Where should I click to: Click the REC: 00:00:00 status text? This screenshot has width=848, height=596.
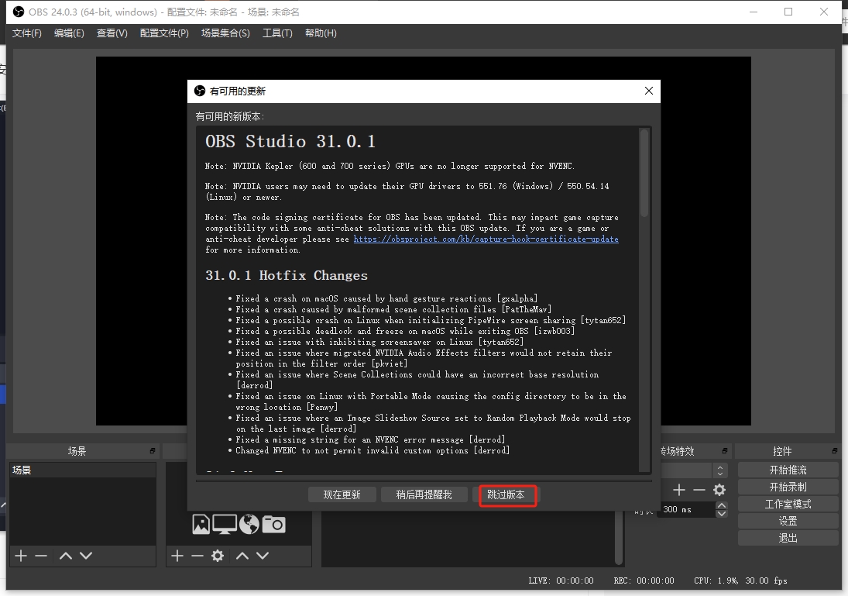644,580
